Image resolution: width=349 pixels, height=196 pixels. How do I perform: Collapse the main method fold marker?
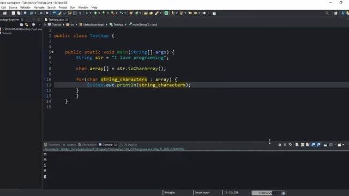pyautogui.click(x=52, y=52)
